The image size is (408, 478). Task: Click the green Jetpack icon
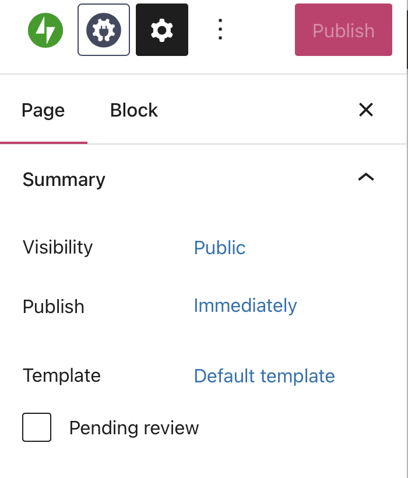(45, 30)
